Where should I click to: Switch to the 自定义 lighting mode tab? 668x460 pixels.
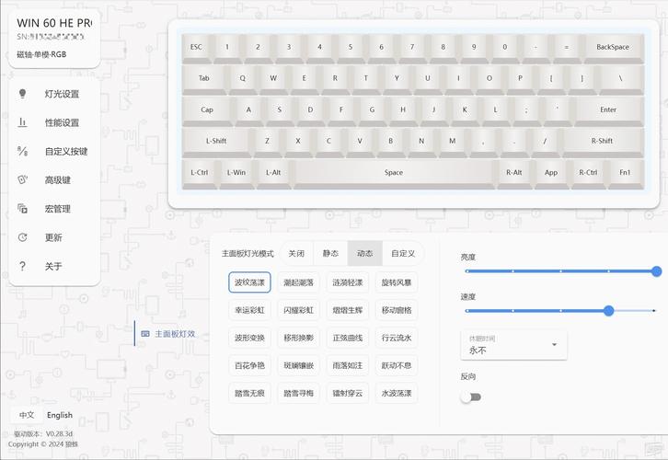(x=402, y=253)
